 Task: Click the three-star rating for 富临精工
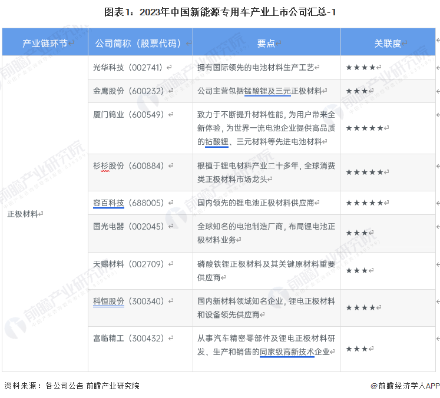[x=357, y=349]
